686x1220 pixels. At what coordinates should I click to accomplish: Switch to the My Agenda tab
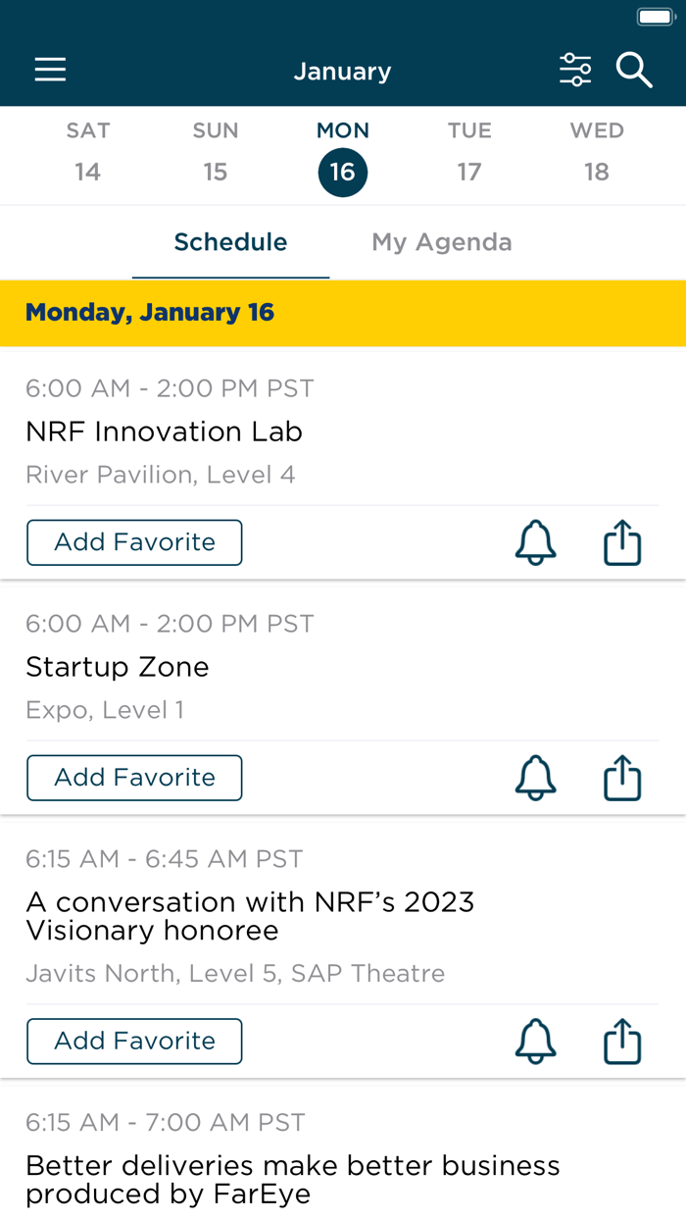point(441,242)
